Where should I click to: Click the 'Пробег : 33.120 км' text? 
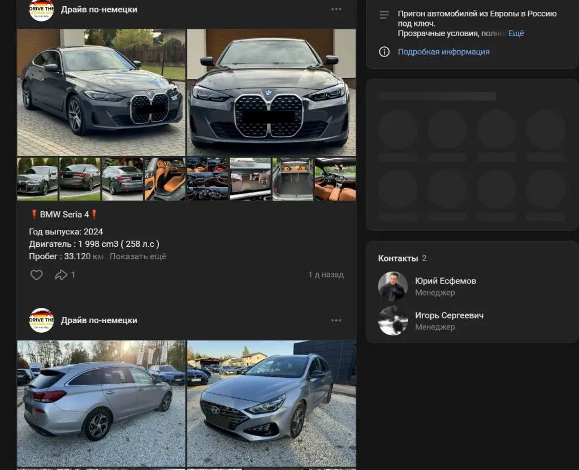click(x=67, y=256)
